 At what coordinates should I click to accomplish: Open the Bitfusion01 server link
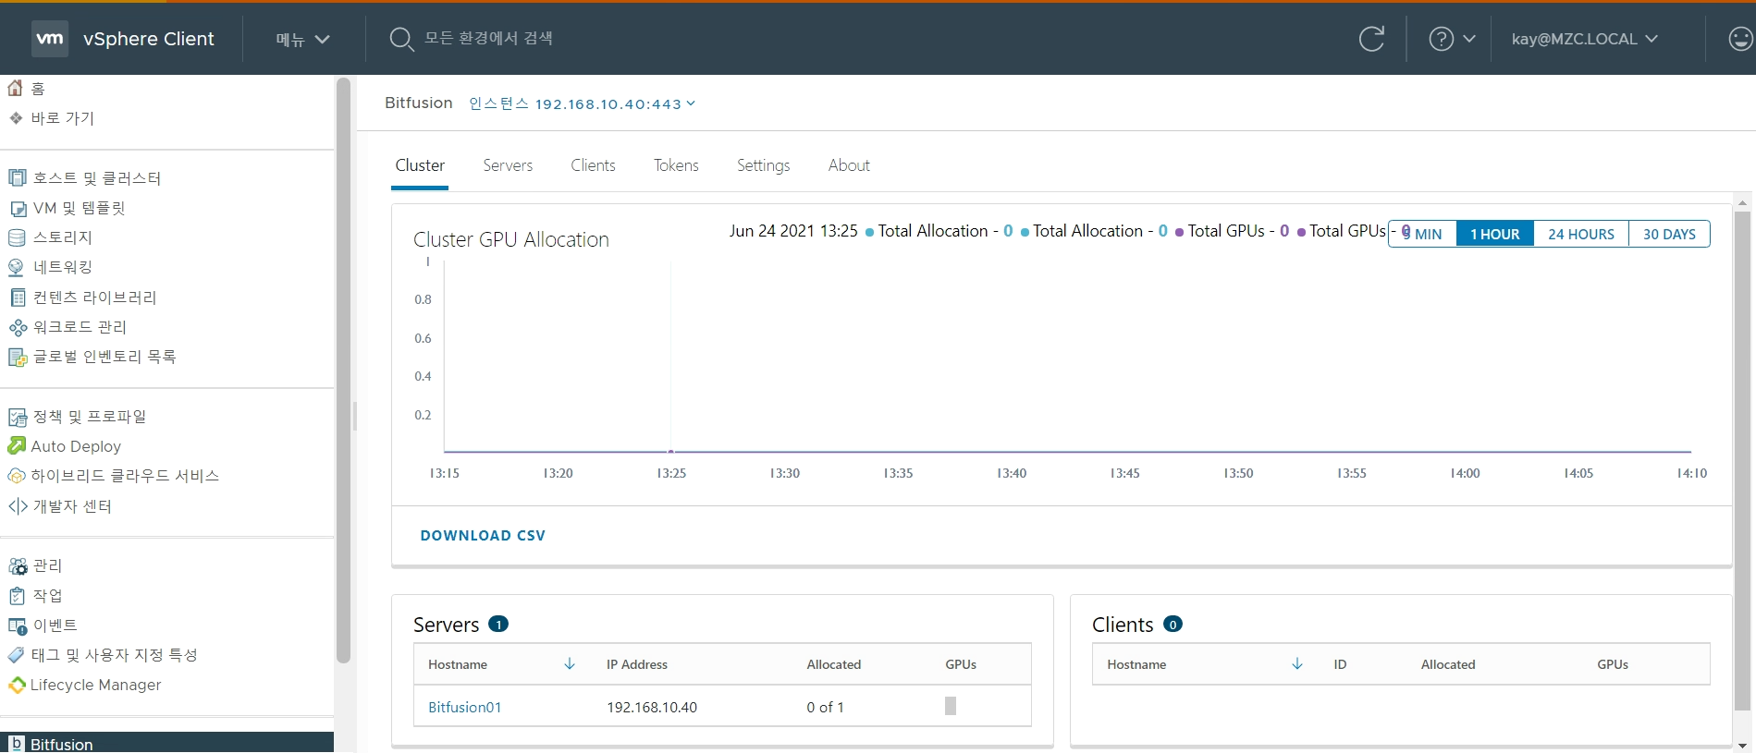(x=464, y=707)
